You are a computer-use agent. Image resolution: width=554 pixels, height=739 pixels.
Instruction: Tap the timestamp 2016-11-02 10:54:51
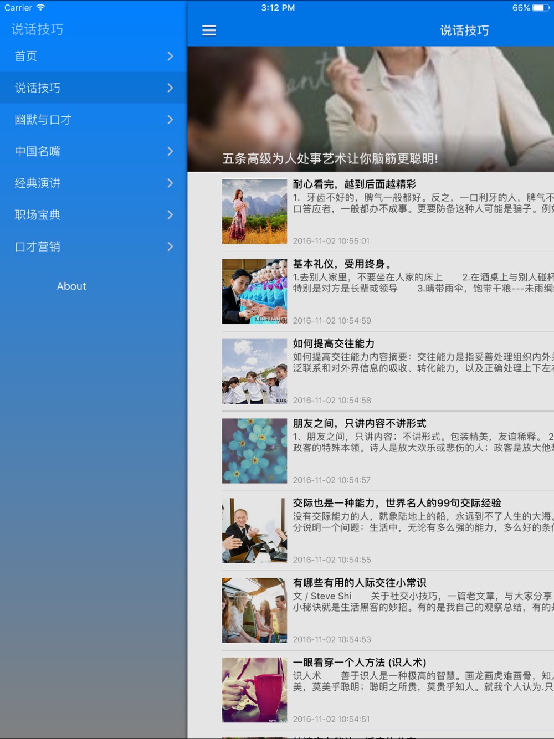(332, 719)
